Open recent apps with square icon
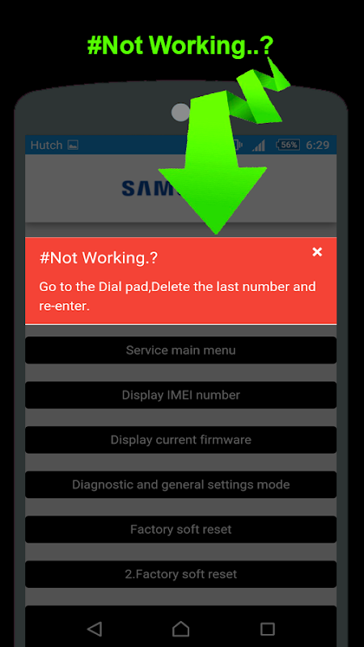Viewport: 364px width, 647px height. click(x=268, y=629)
